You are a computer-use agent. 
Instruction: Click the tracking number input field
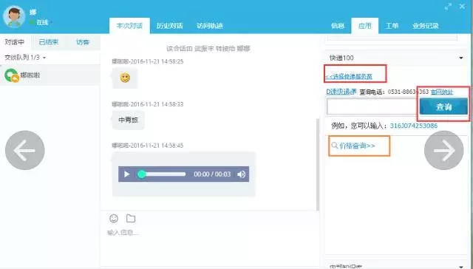[x=372, y=106]
